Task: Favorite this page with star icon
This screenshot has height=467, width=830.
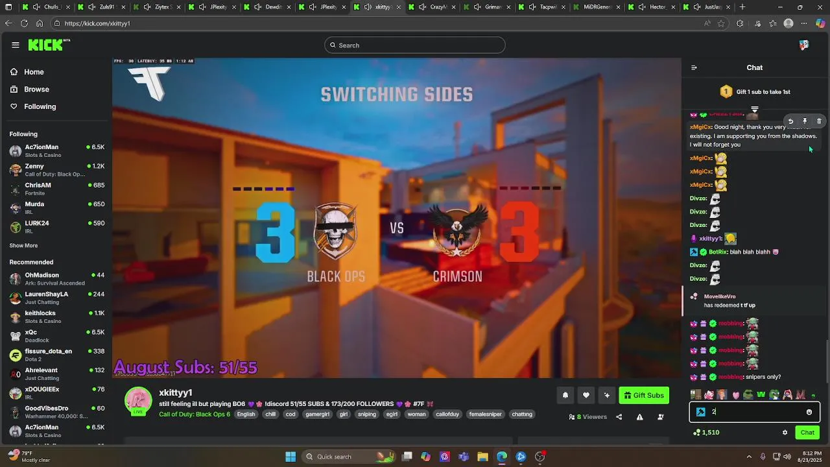Action: point(721,23)
